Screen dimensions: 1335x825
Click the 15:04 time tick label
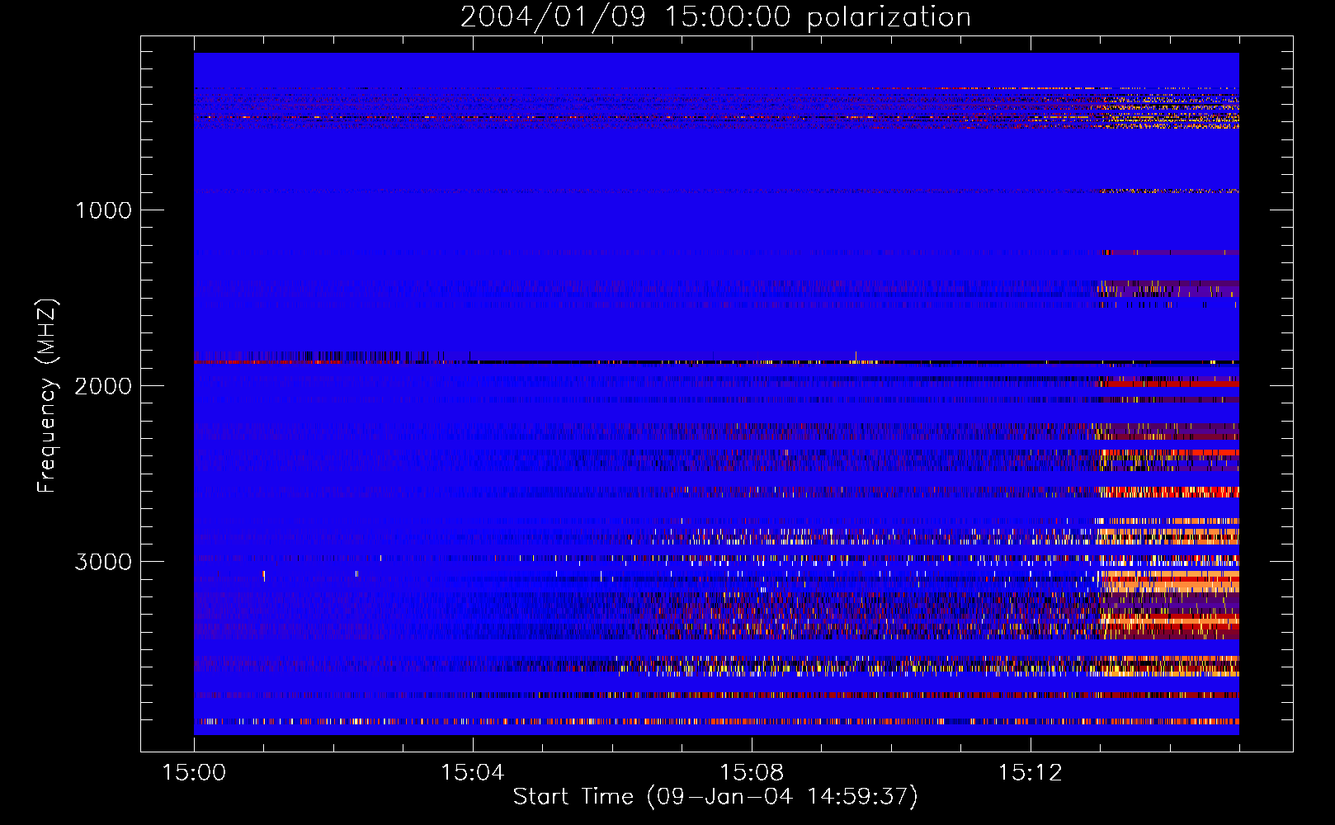coord(472,773)
